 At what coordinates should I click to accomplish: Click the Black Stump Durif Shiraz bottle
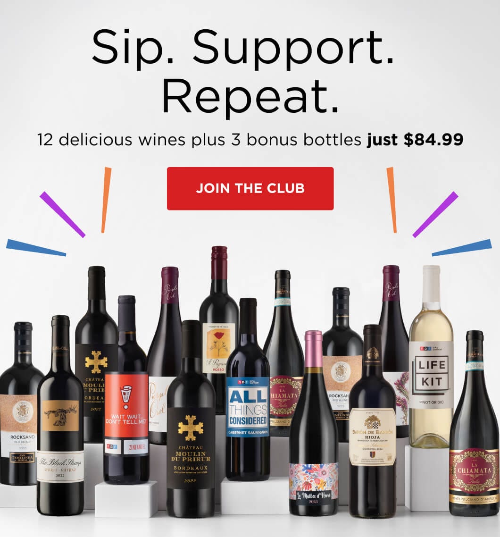[x=60, y=416]
